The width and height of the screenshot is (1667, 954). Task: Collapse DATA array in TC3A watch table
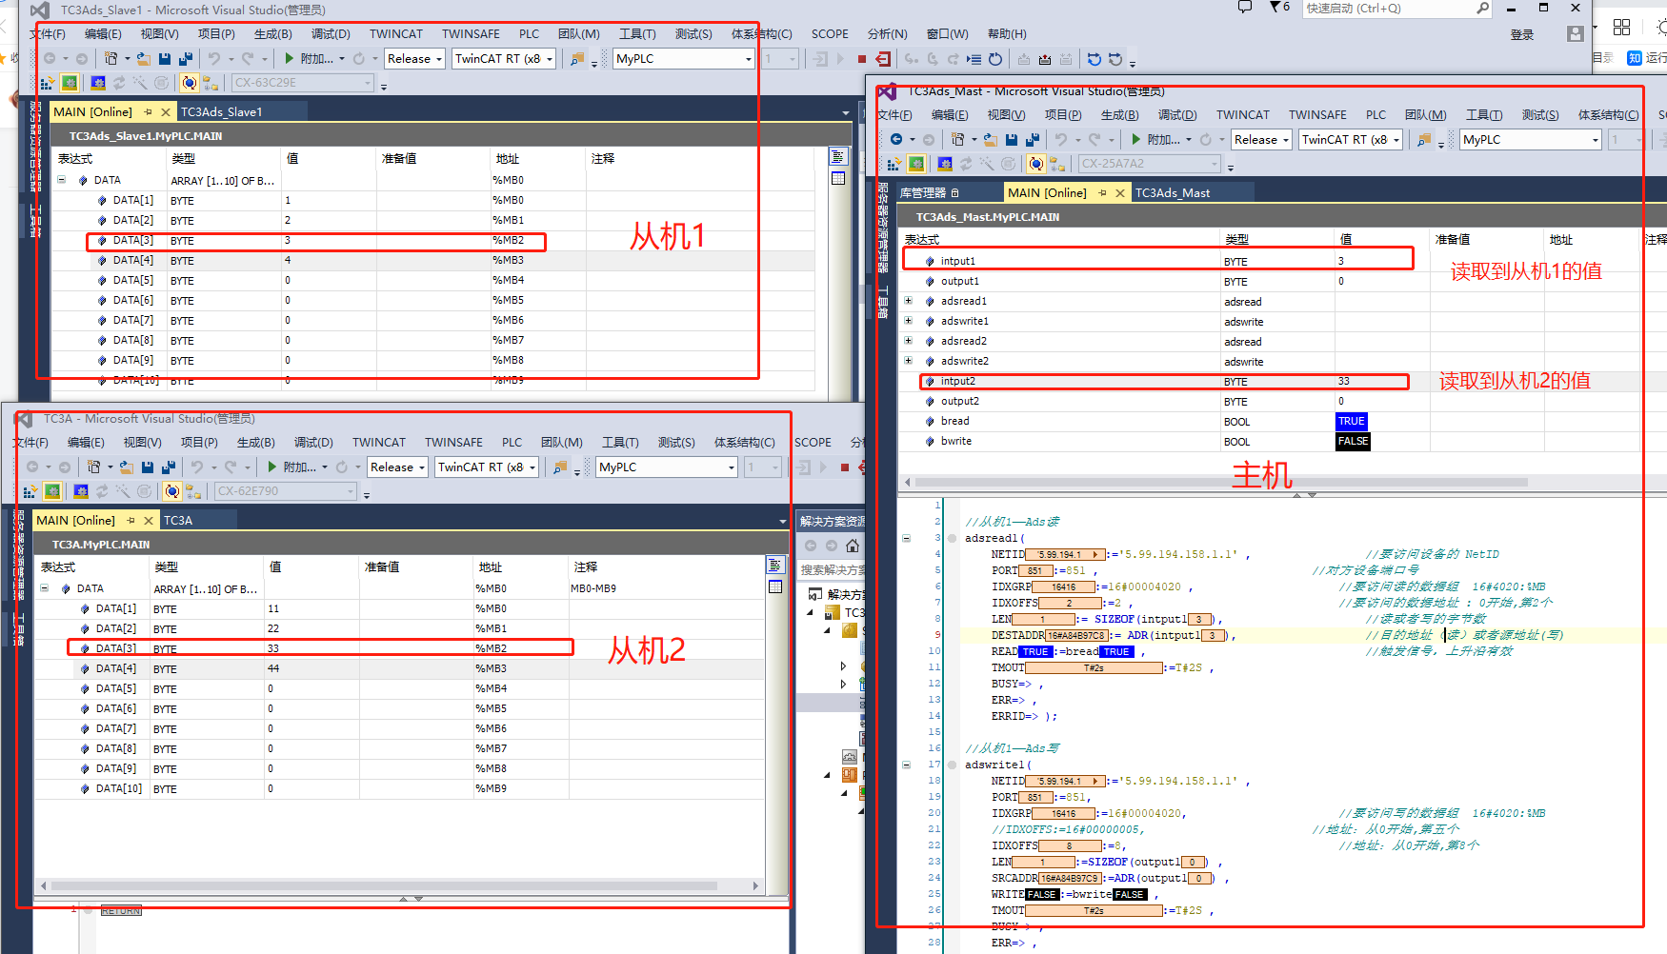tap(44, 588)
